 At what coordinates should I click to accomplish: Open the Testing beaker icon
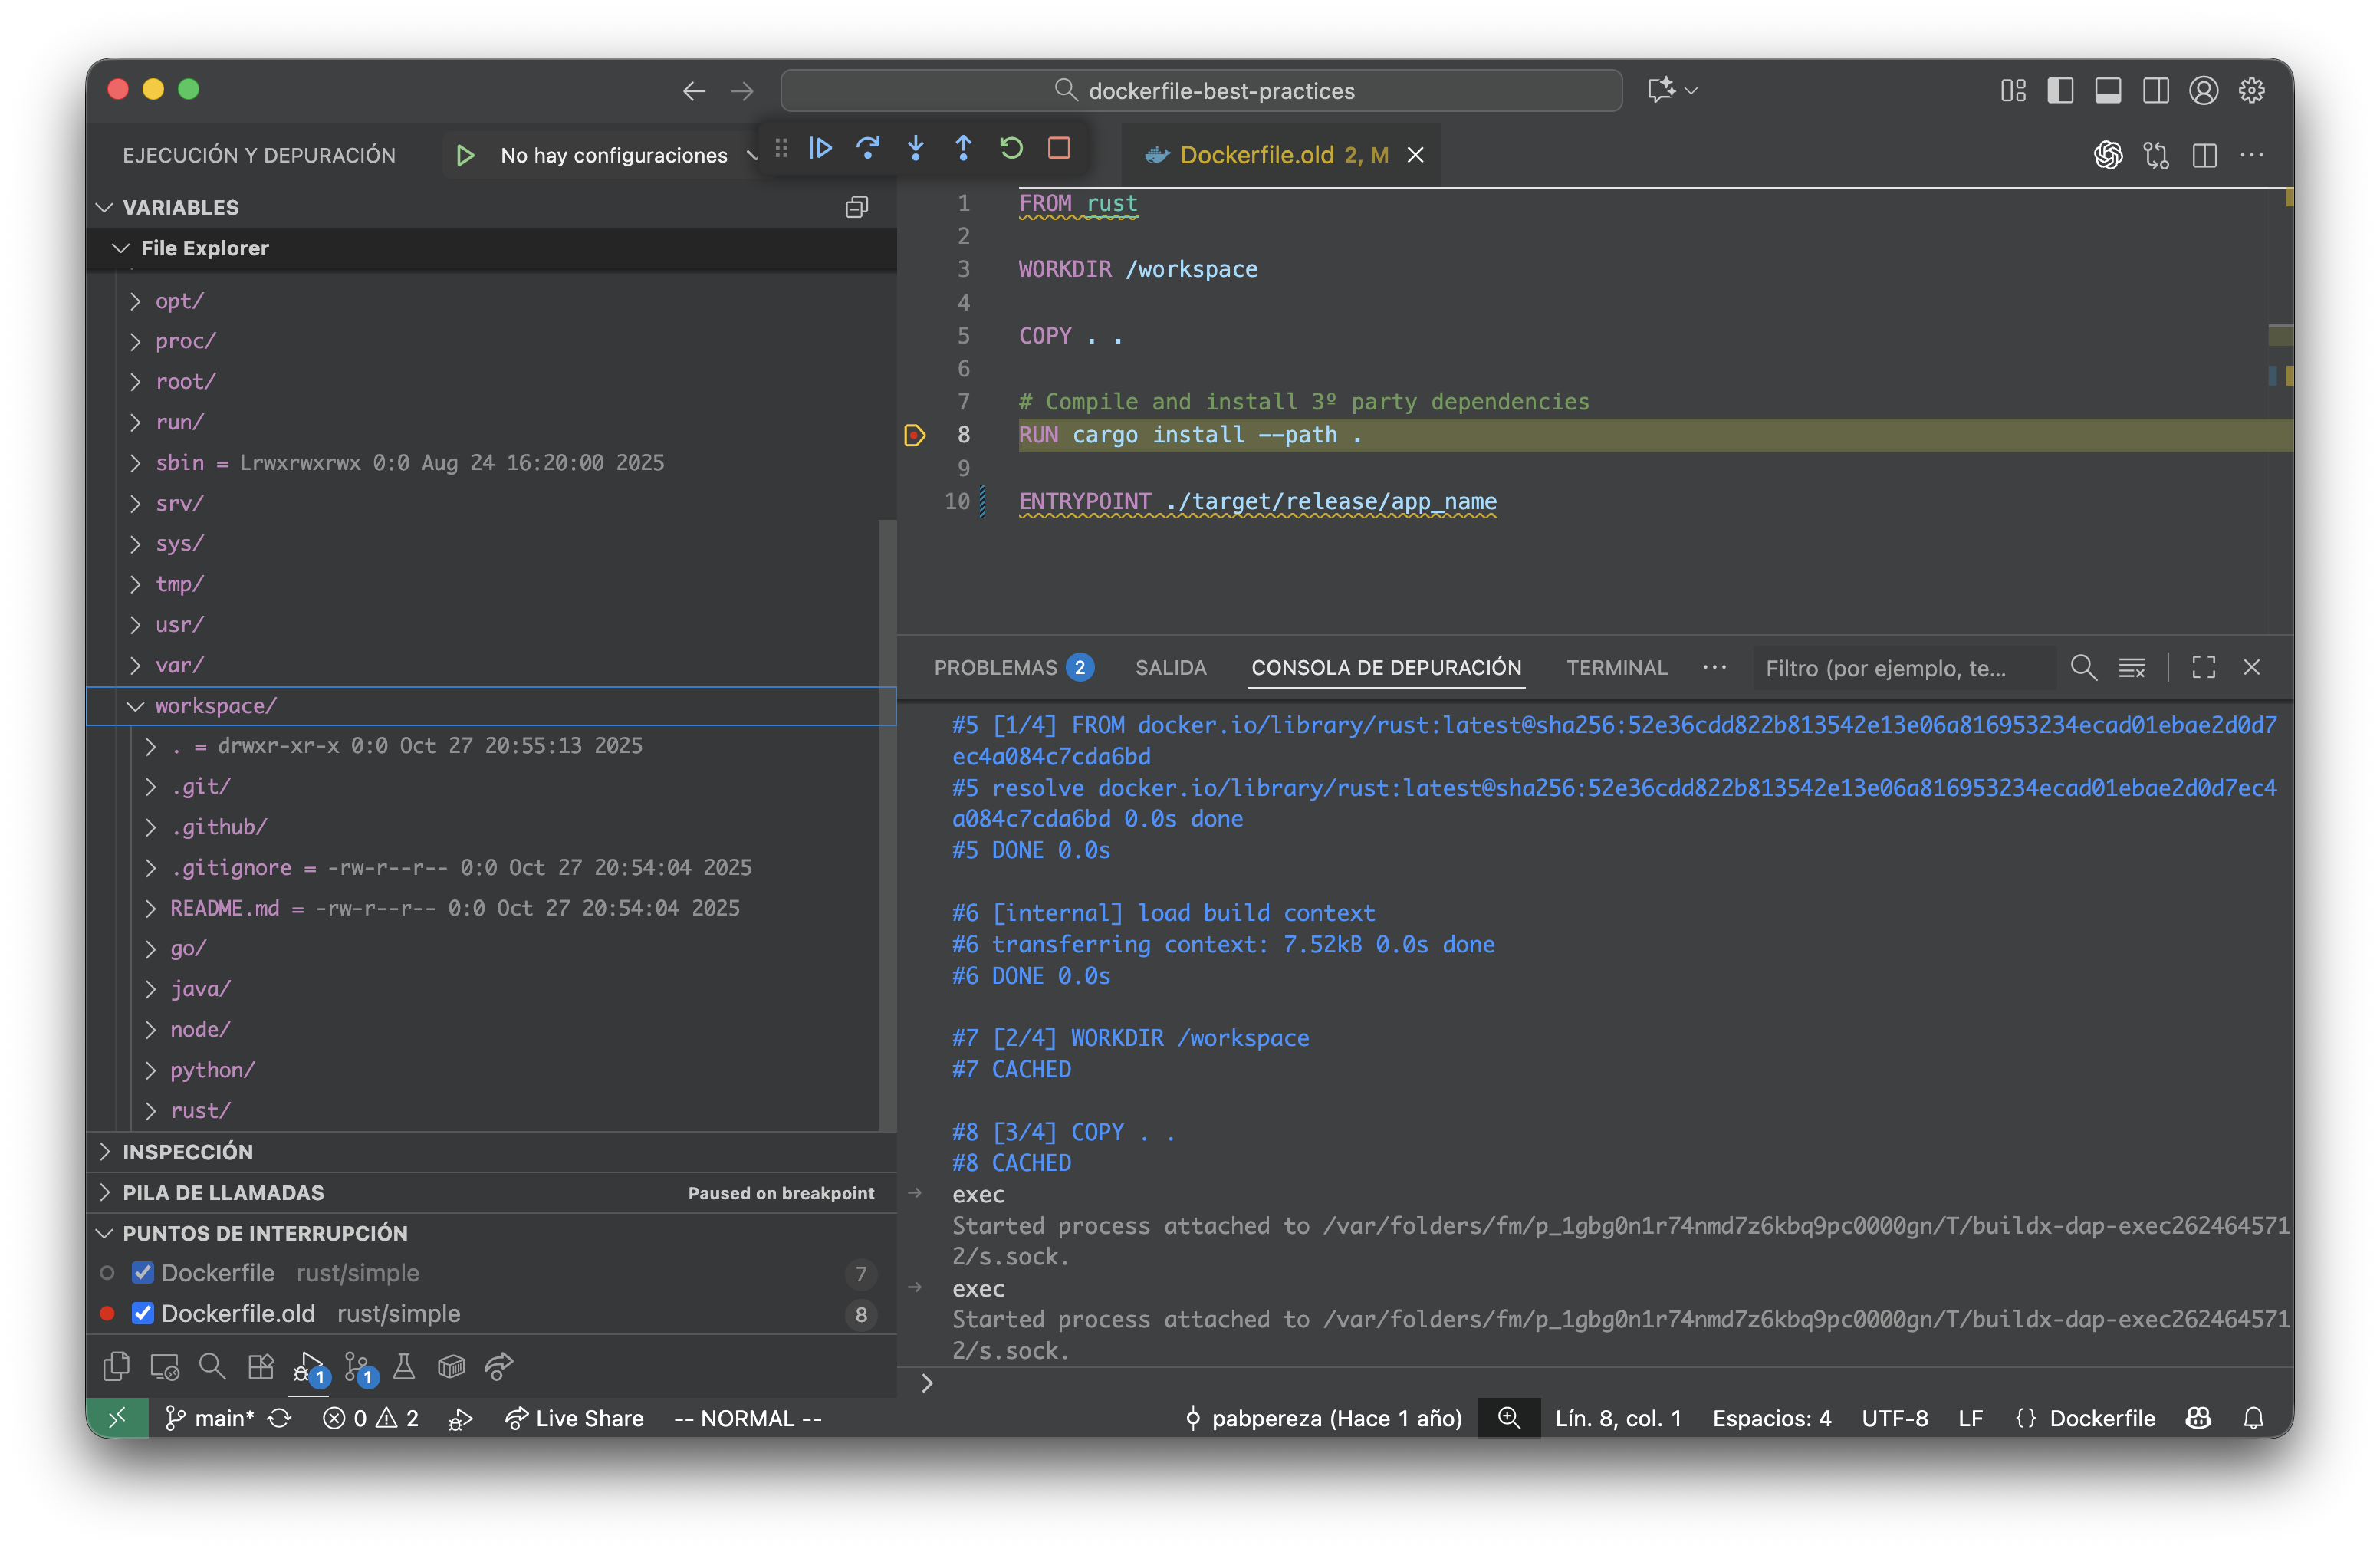[403, 1367]
